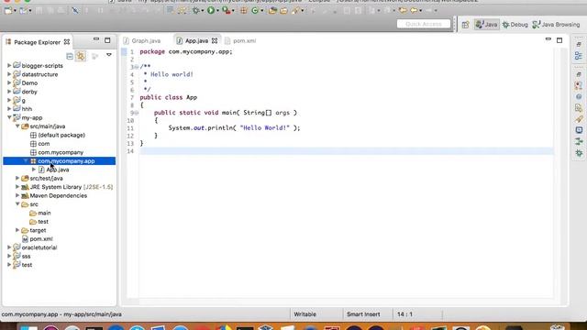
Task: Expand the oracletutorial project
Action: click(x=9, y=247)
